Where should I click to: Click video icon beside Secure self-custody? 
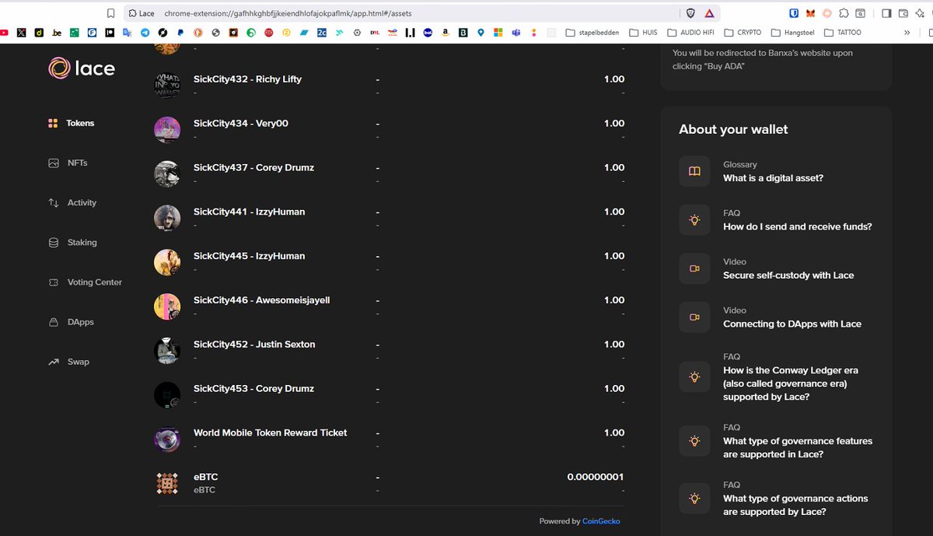pos(694,268)
